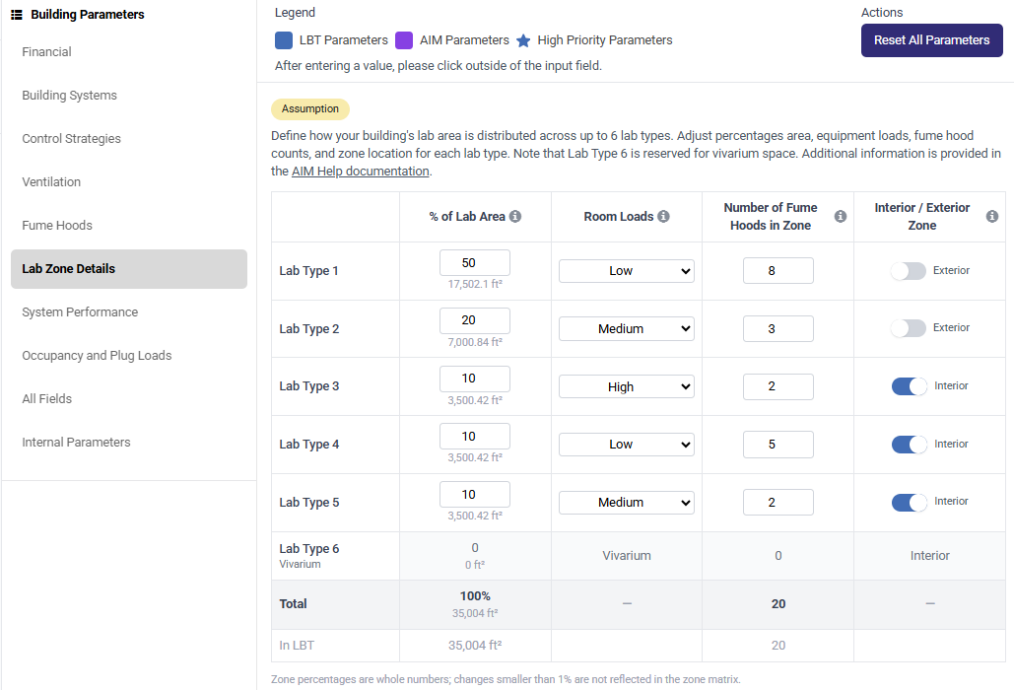Click the Legend heading

coord(295,12)
